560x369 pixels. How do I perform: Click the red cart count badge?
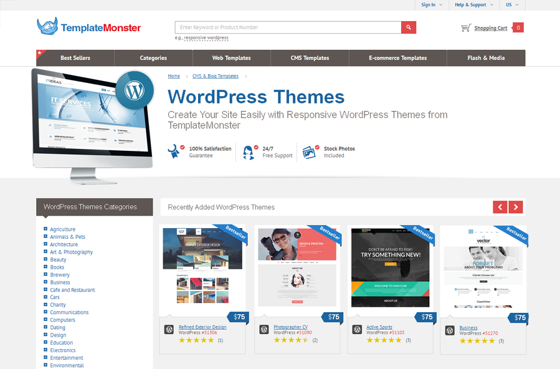[518, 27]
